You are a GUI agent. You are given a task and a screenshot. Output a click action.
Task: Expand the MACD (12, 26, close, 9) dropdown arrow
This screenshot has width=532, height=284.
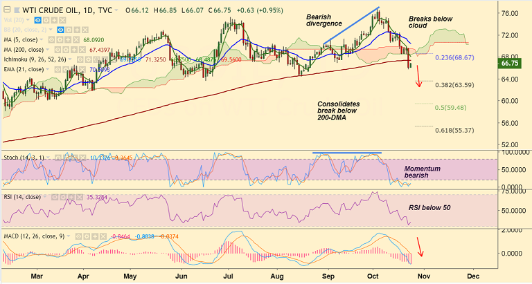tap(69, 236)
